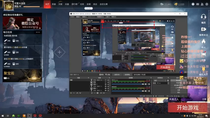Open 麦克风/Aux audio settings gear
210x118 pixels.
[149, 84]
